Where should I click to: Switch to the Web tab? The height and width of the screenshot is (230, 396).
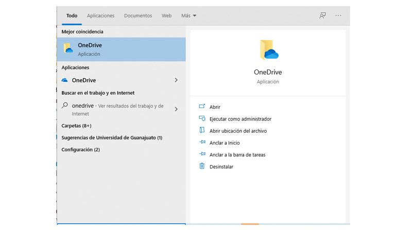tap(166, 15)
